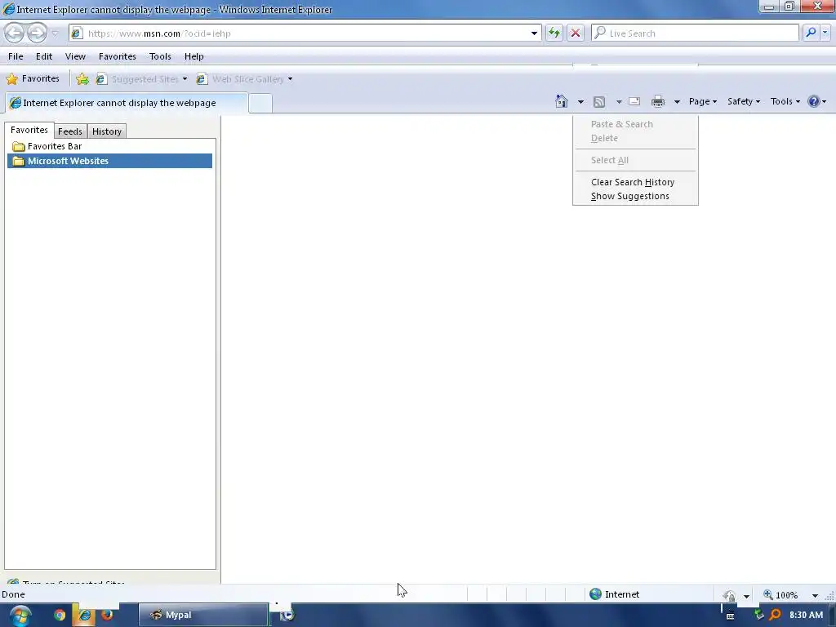
Task: Print page with the printer icon
Action: (658, 101)
